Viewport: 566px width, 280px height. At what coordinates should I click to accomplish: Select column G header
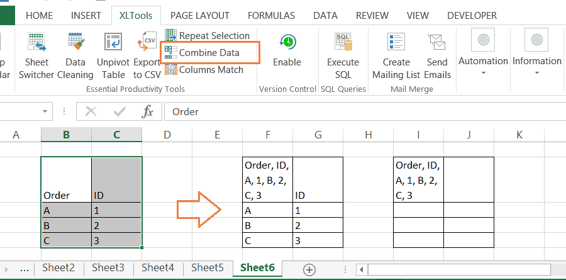318,135
